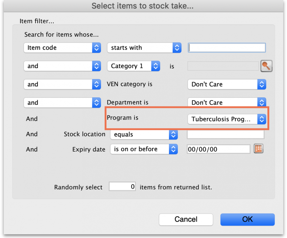Open the first 'and' conjunction dropdown
Screen dimensions: 287x238
tap(62, 66)
